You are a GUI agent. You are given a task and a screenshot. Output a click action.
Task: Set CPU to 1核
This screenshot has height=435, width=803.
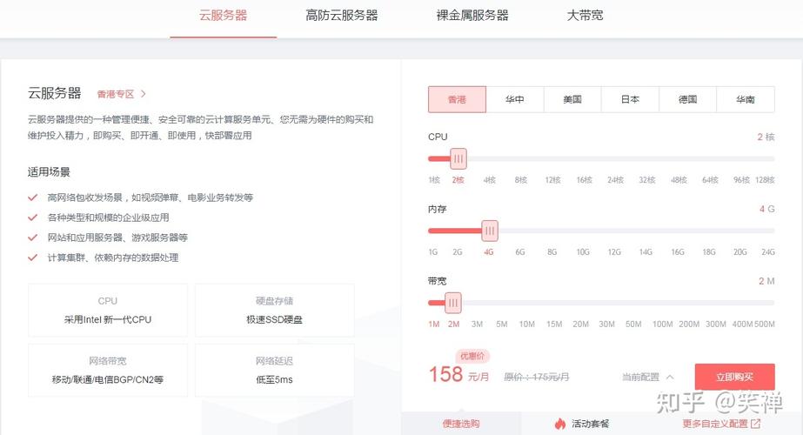434,180
